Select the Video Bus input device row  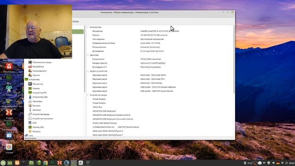tap(160, 107)
